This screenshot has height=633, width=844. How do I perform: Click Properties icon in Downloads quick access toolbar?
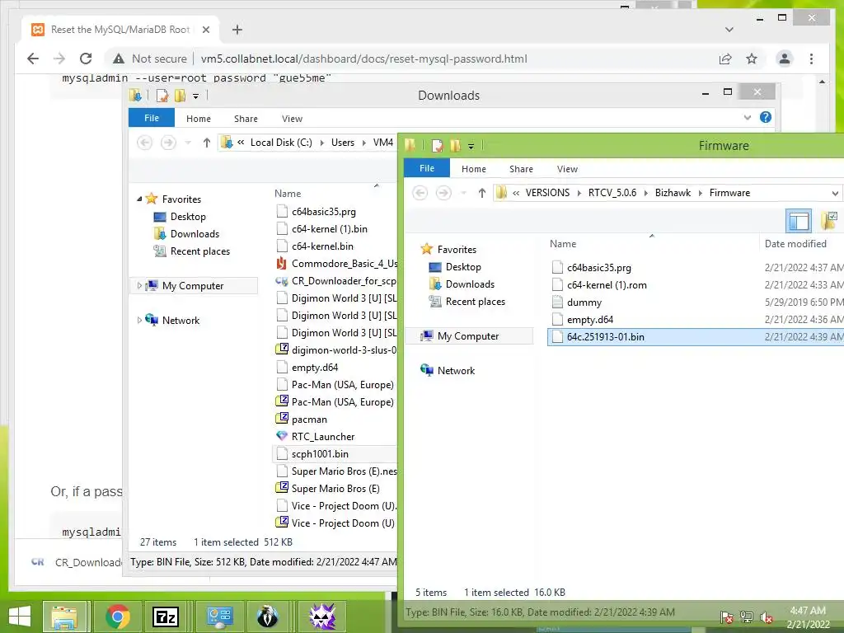coord(162,96)
